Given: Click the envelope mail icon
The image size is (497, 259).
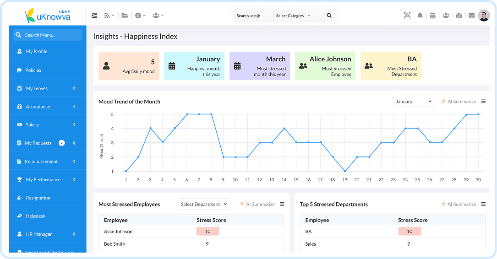Looking at the screenshot, I should pos(472,16).
